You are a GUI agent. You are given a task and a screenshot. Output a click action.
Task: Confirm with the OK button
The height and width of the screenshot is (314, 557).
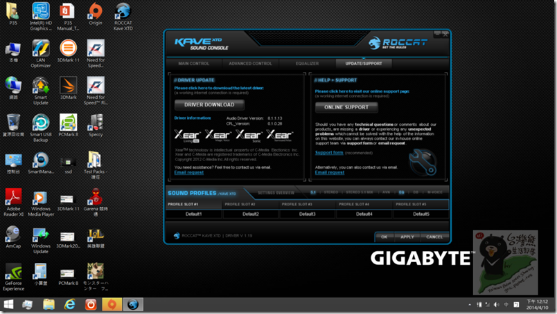click(384, 237)
